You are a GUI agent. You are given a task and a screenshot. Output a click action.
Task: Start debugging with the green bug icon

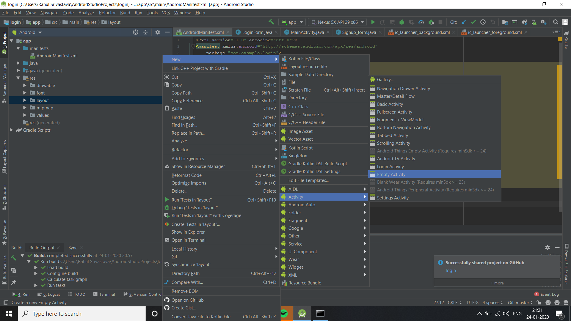[402, 22]
